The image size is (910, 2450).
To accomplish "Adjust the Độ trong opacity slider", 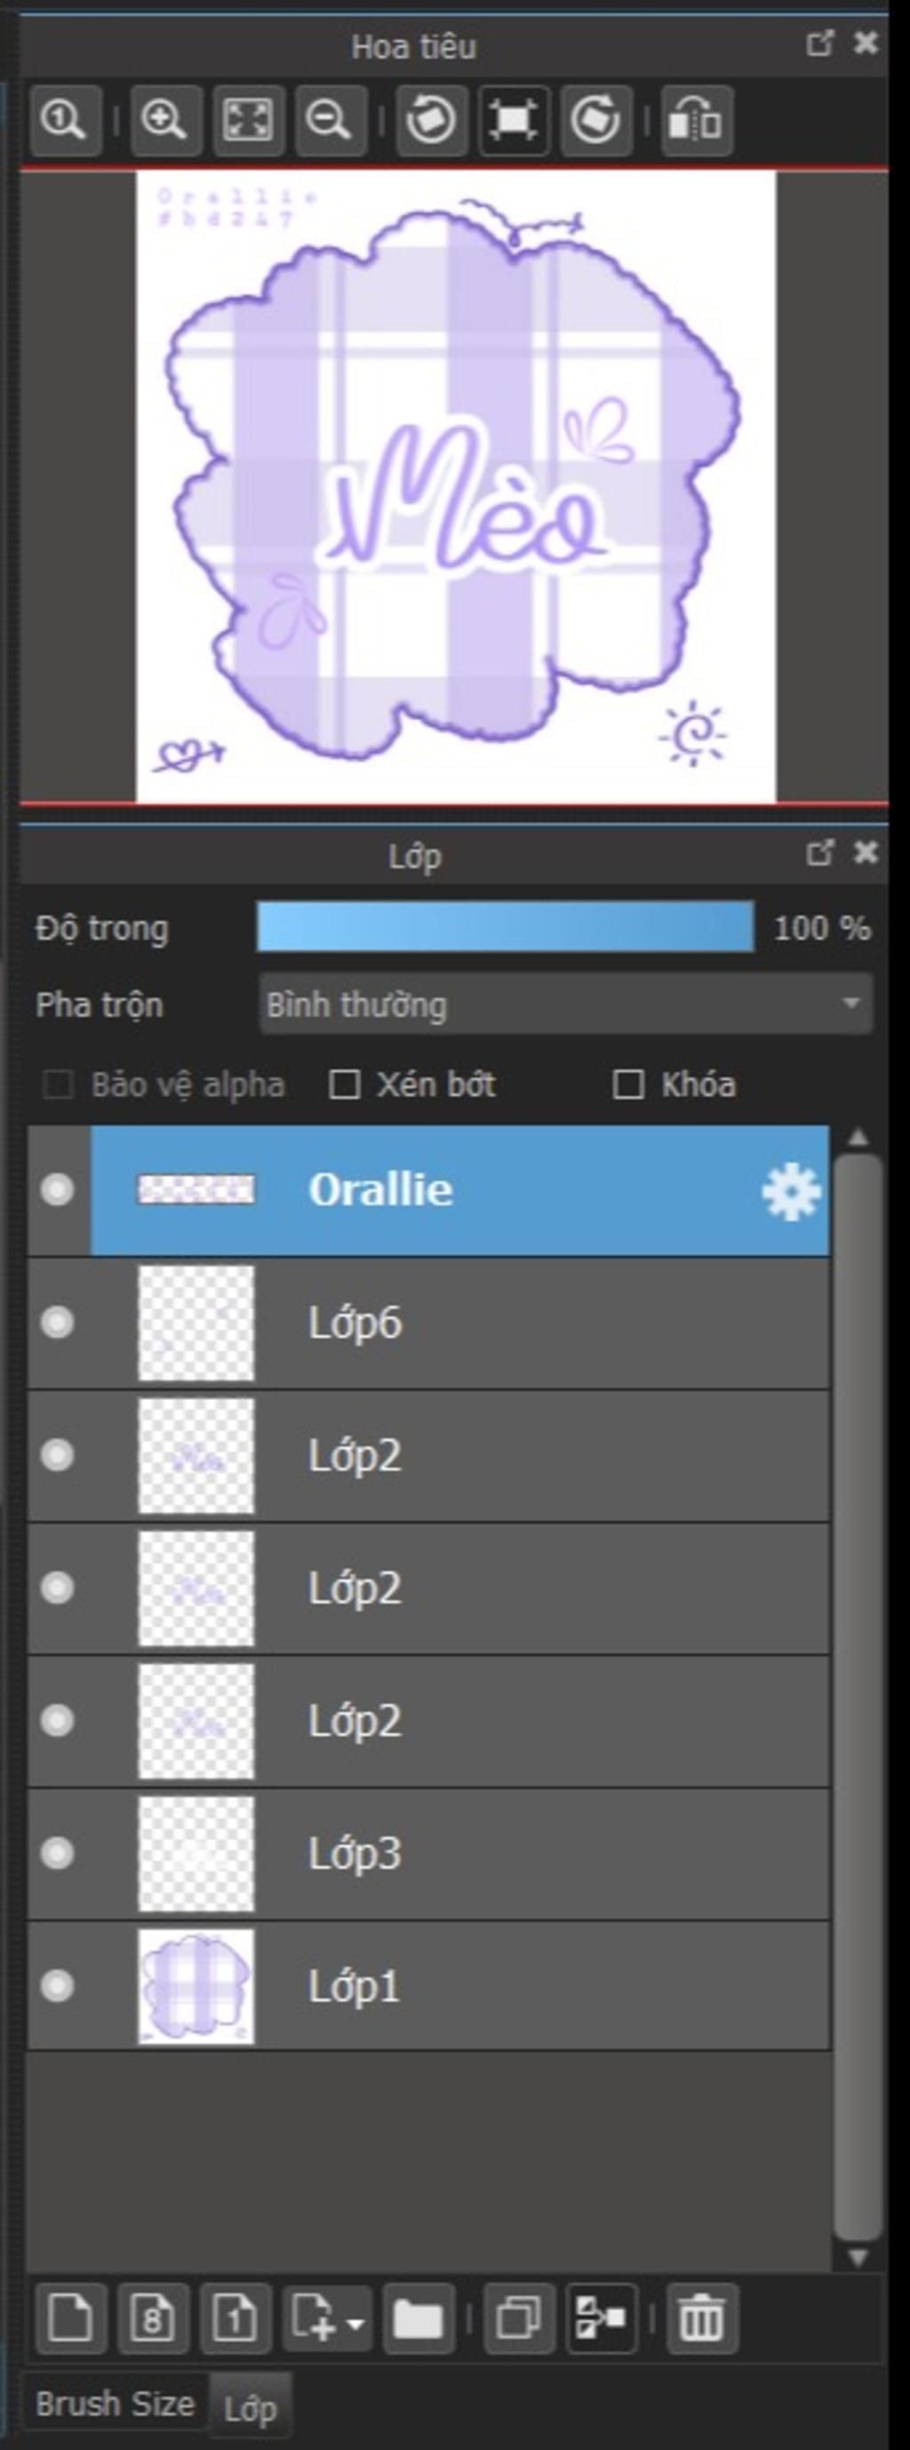I will [506, 927].
